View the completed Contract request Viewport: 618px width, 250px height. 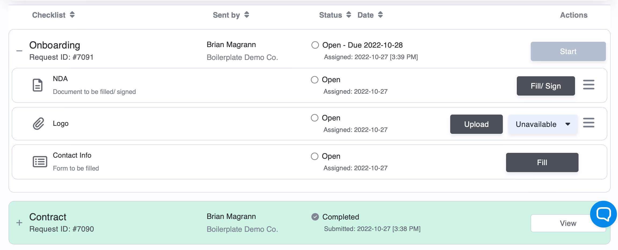[x=568, y=223]
